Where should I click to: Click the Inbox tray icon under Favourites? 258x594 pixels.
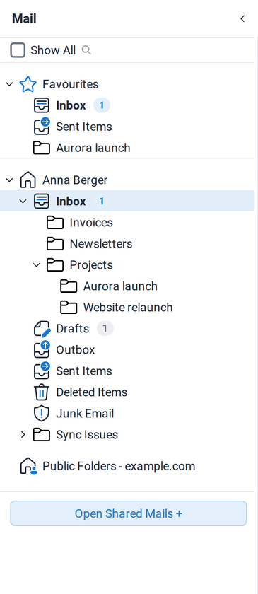click(x=42, y=105)
